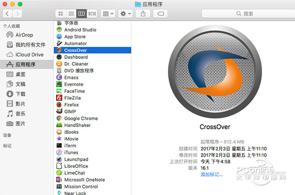Open the gear action menu

click(x=125, y=14)
